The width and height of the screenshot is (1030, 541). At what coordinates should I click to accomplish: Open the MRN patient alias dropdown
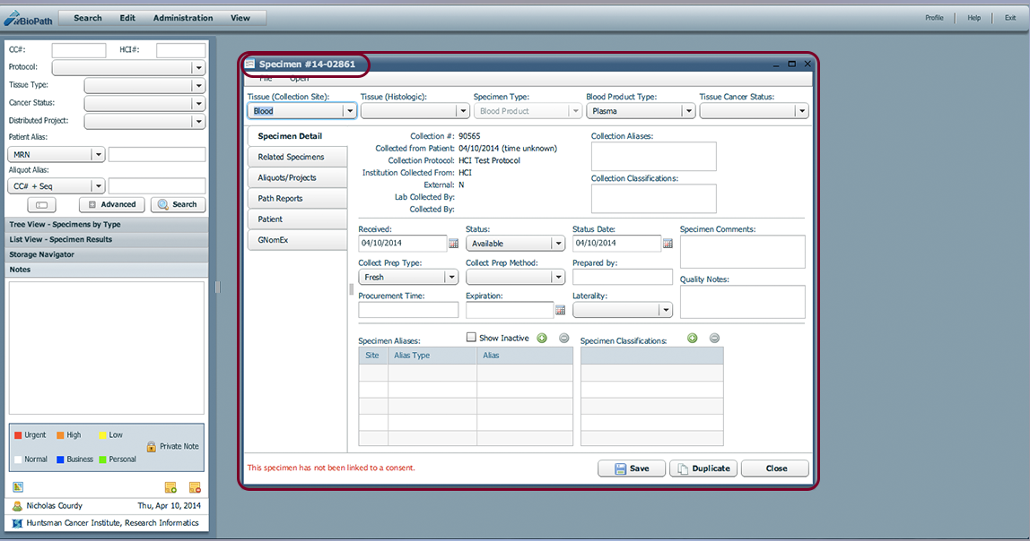[98, 155]
